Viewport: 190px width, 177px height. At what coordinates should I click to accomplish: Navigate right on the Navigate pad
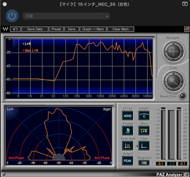coord(181,51)
